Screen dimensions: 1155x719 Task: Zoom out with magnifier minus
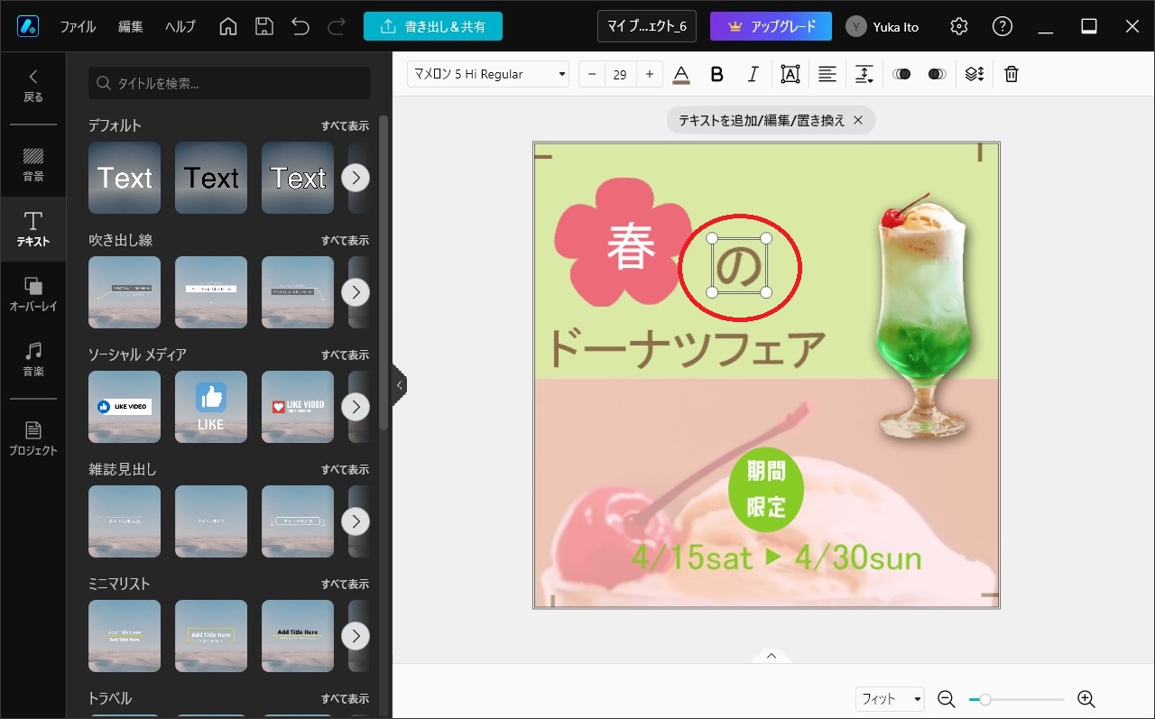pos(946,699)
